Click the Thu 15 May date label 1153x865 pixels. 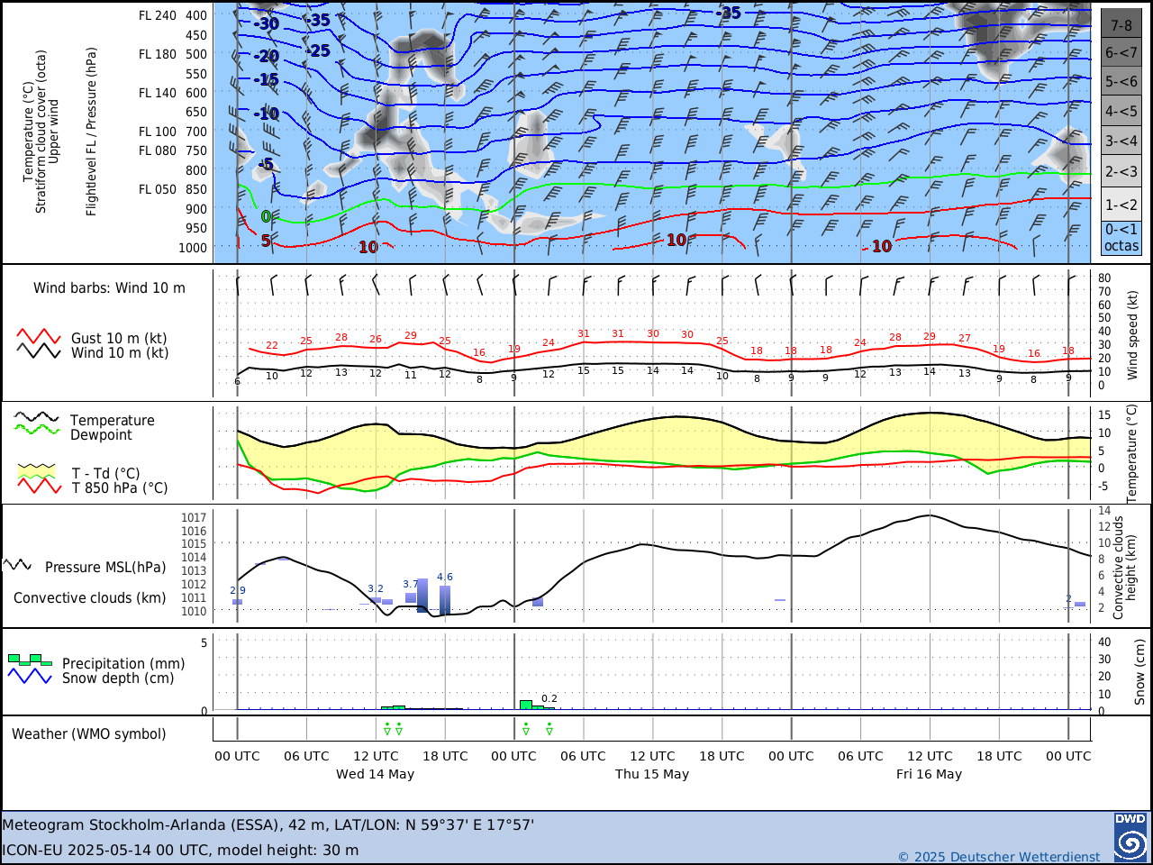coord(652,774)
